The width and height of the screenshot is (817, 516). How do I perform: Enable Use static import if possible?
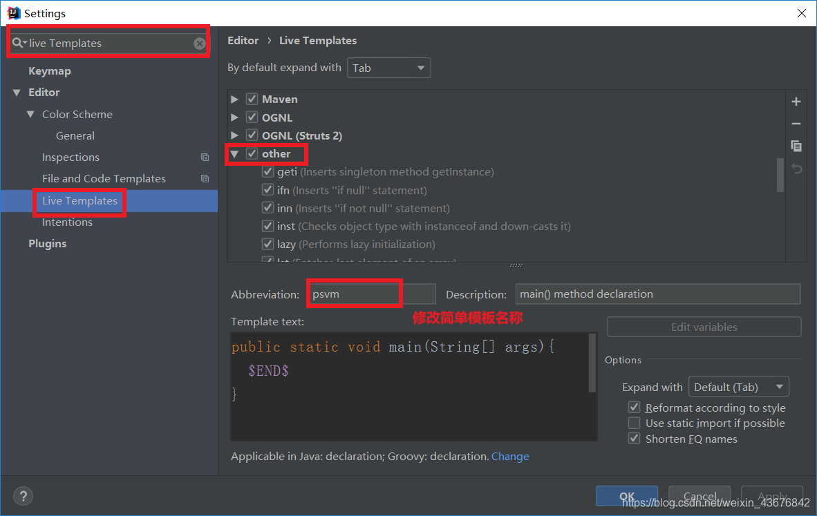(634, 423)
